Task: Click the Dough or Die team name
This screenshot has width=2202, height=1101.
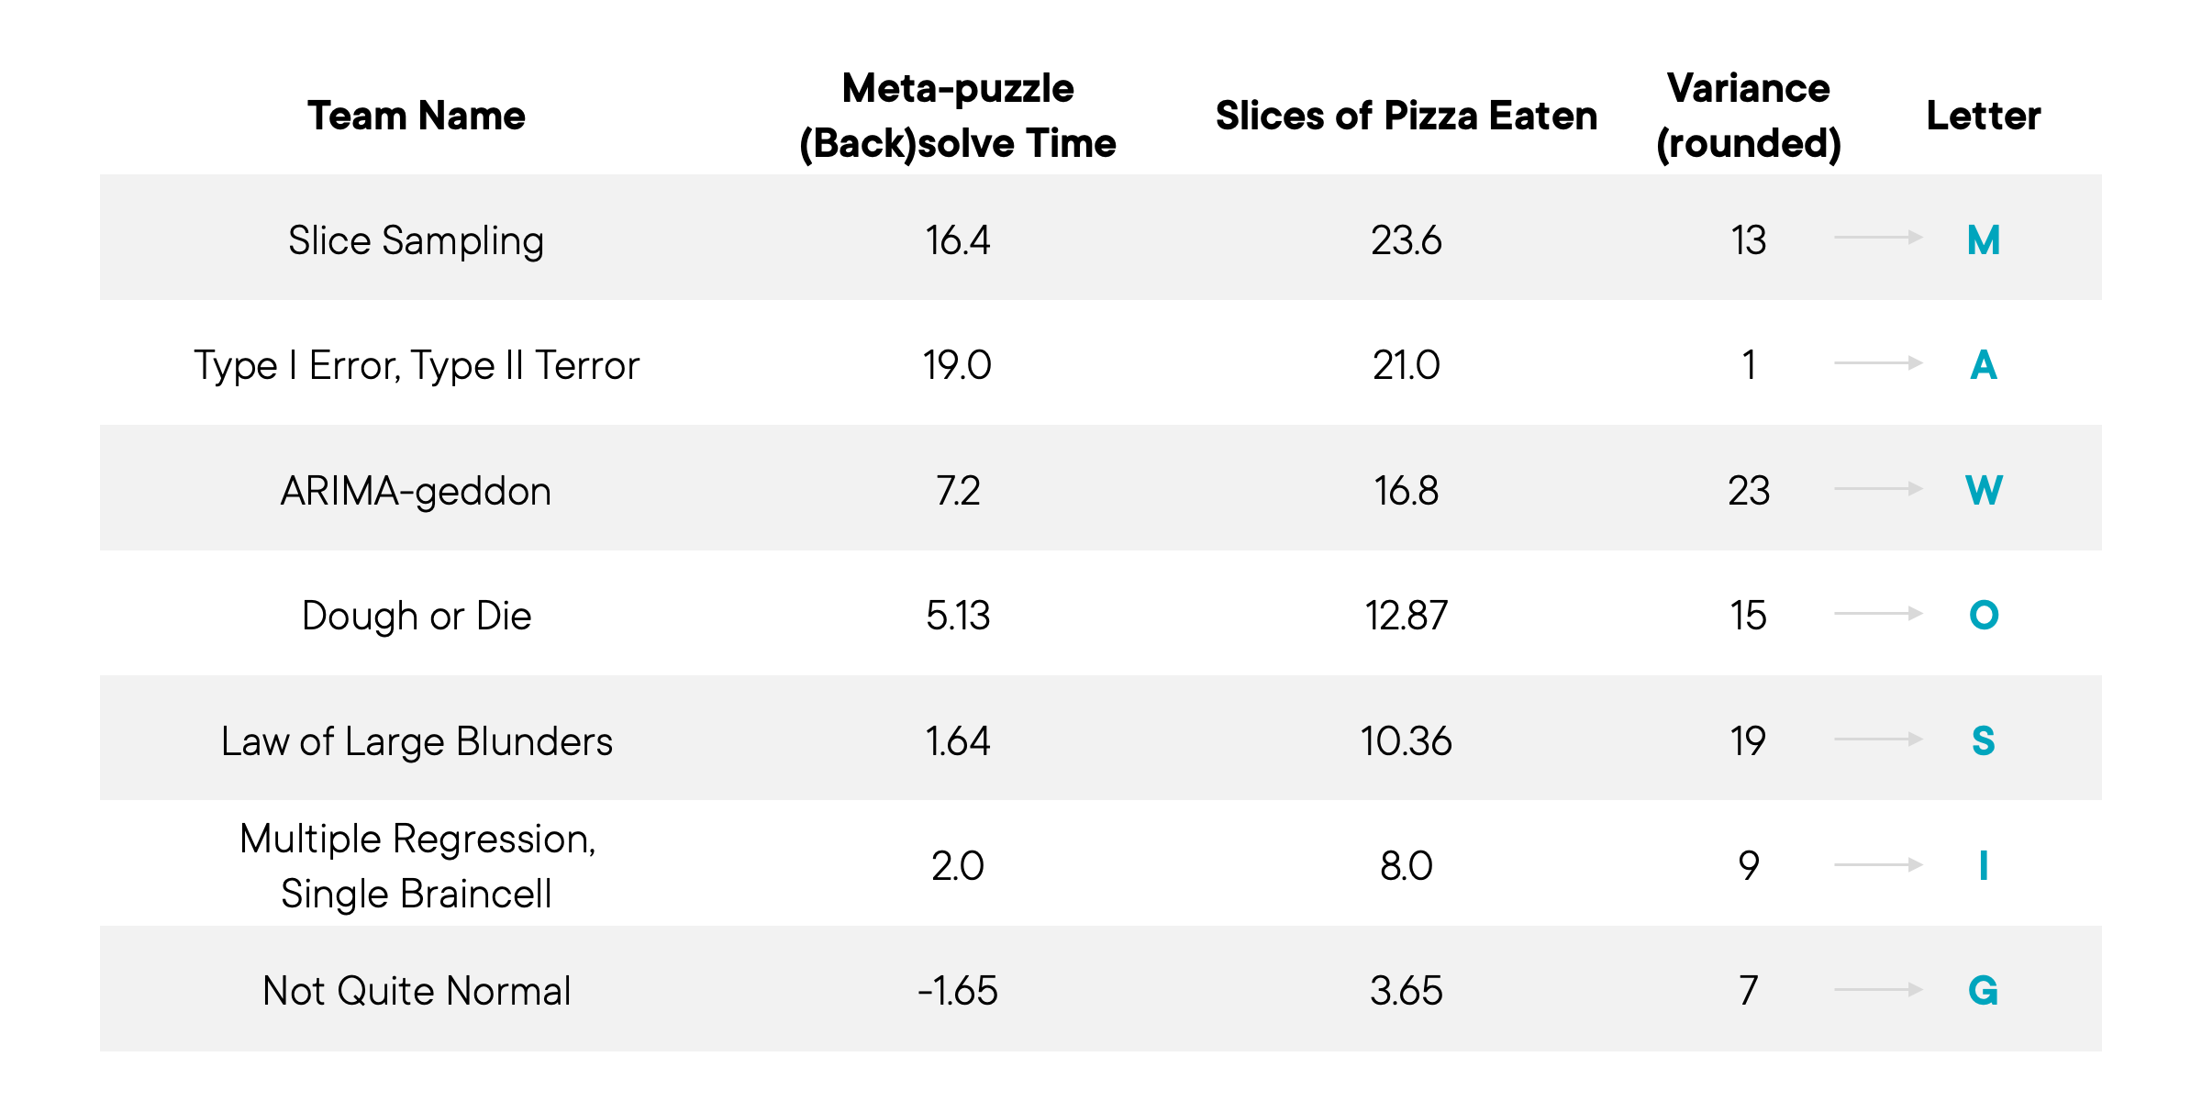Action: (x=417, y=616)
